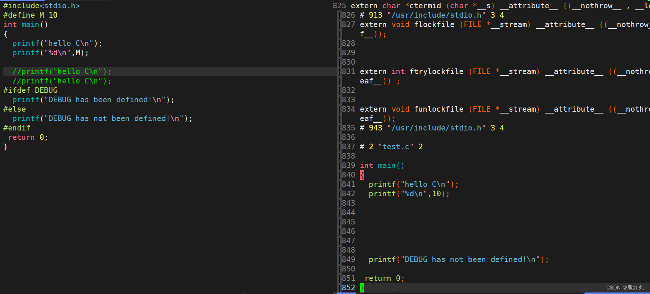Click the highlighted commented printf line

[x=62, y=71]
